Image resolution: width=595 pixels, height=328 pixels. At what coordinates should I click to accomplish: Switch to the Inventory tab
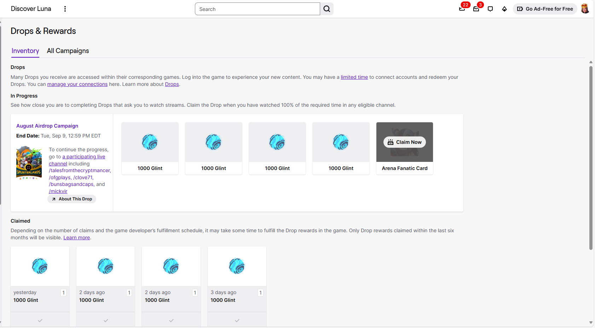[x=25, y=51]
